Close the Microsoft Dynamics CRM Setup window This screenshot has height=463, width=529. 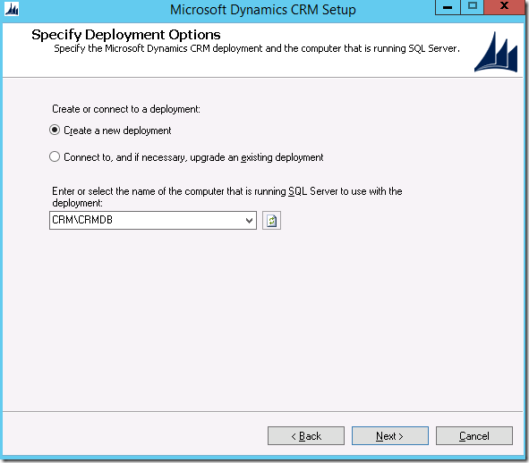click(x=504, y=7)
